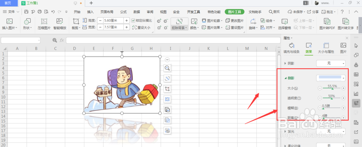Click the crop floating icon beside picture
This screenshot has height=147, width=362.
[167, 89]
